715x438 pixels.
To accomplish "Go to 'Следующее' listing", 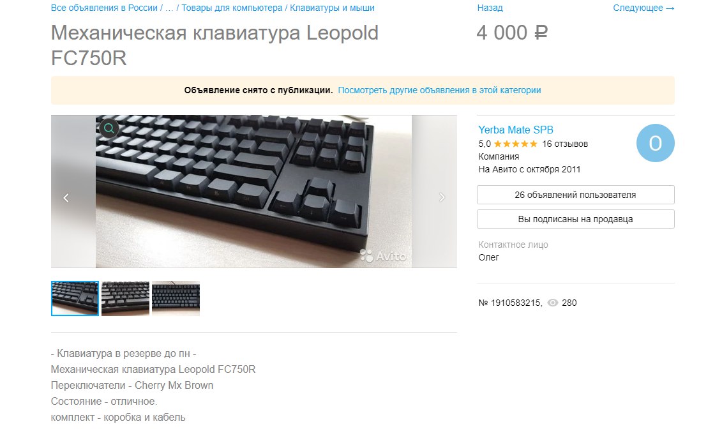I will coord(643,8).
